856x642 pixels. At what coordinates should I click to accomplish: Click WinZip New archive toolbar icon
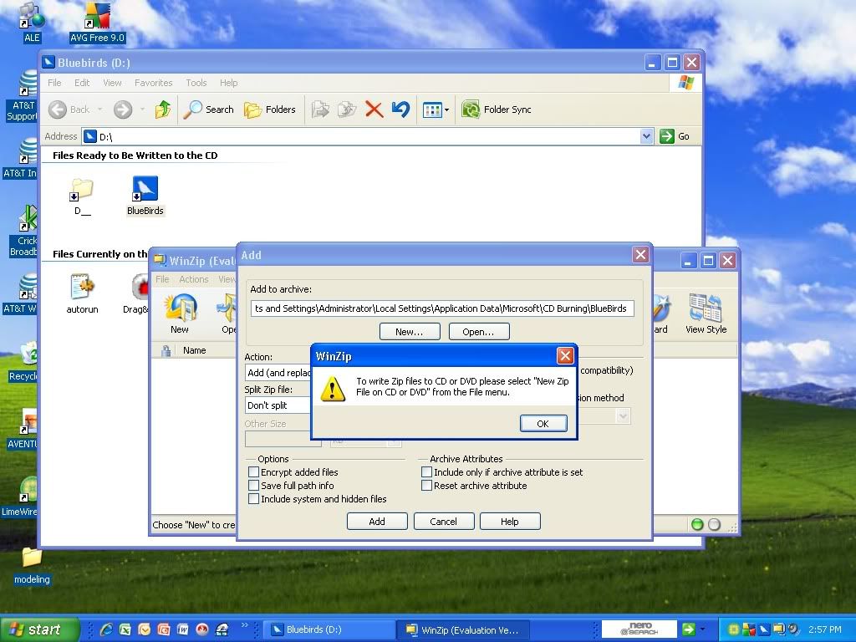(x=181, y=313)
